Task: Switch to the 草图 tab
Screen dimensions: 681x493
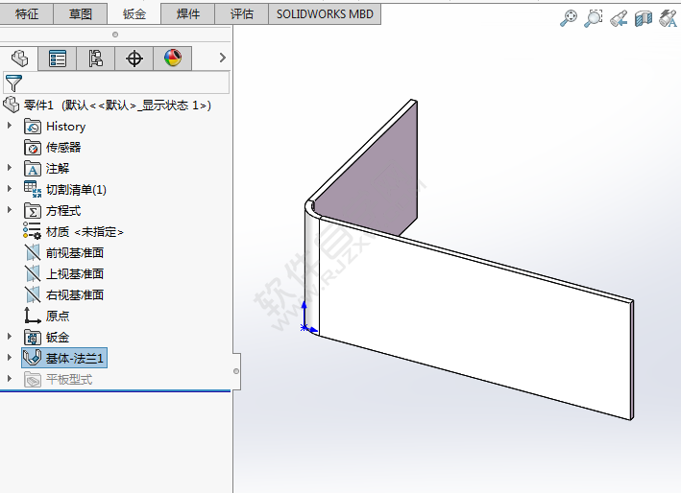Action: pos(81,13)
